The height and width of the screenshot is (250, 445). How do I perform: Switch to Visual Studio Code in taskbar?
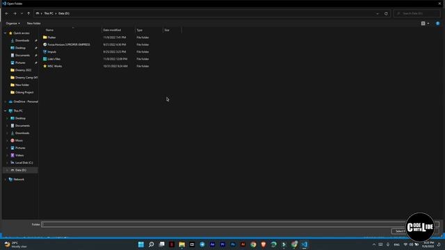(x=305, y=244)
